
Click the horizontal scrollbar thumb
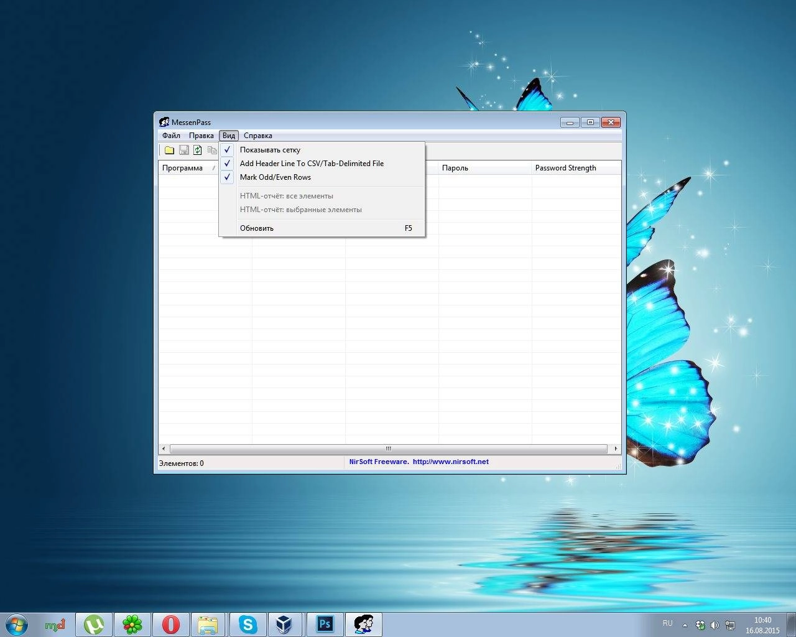pos(388,449)
